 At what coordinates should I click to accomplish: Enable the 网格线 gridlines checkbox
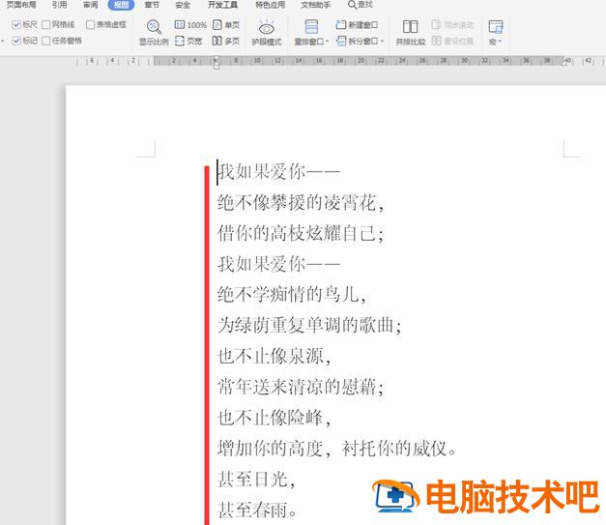(x=46, y=24)
